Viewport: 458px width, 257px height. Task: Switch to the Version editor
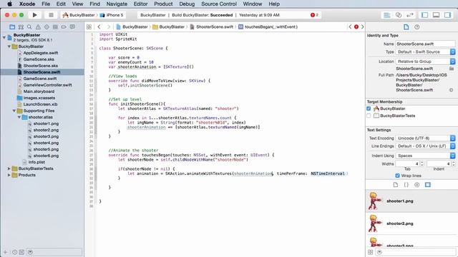click(410, 15)
